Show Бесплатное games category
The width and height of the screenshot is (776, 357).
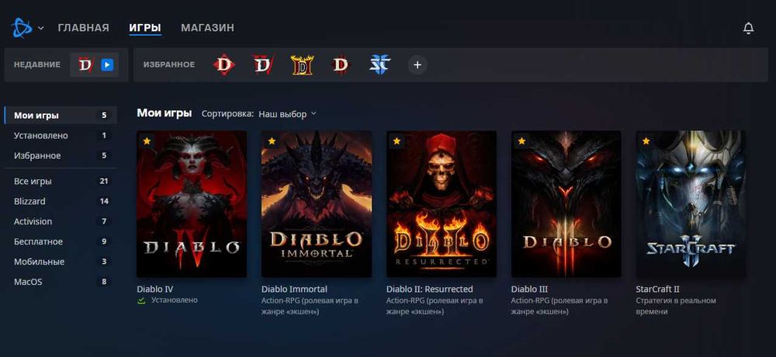pos(61,241)
